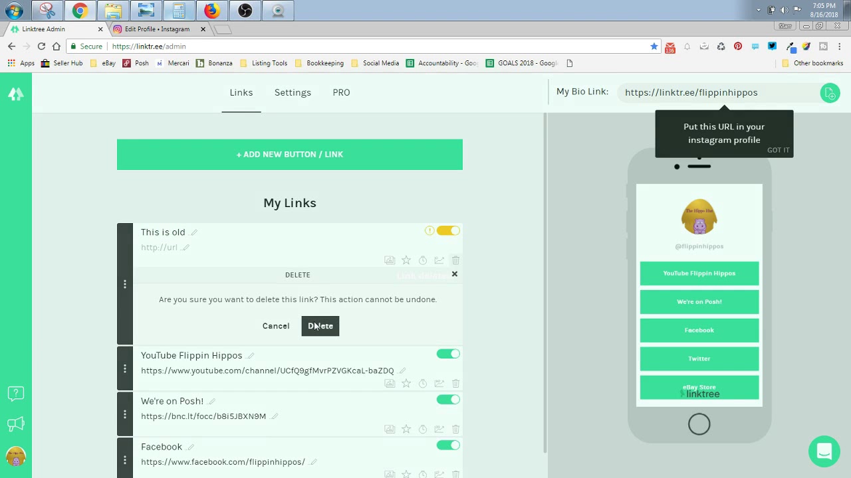This screenshot has width=851, height=478.
Task: Switch to the Settings tab
Action: click(293, 92)
